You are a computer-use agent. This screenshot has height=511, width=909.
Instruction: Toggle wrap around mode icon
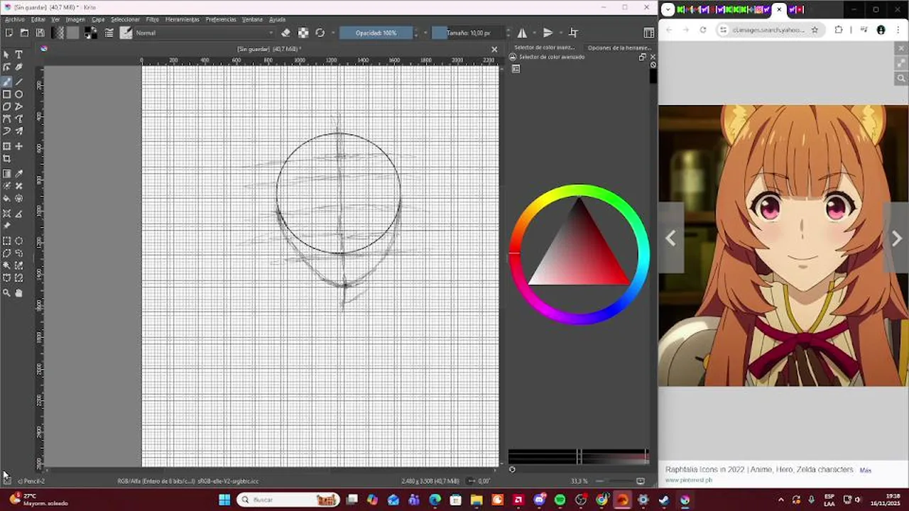pyautogui.click(x=573, y=33)
